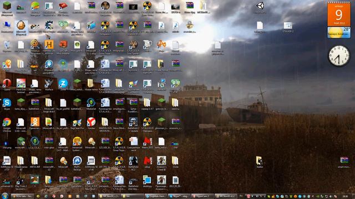Open the Yandex browser shortcut
This screenshot has height=199, width=355.
[x=91, y=123]
